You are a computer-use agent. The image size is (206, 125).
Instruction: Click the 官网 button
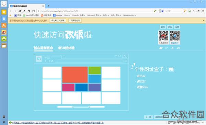point(163,27)
